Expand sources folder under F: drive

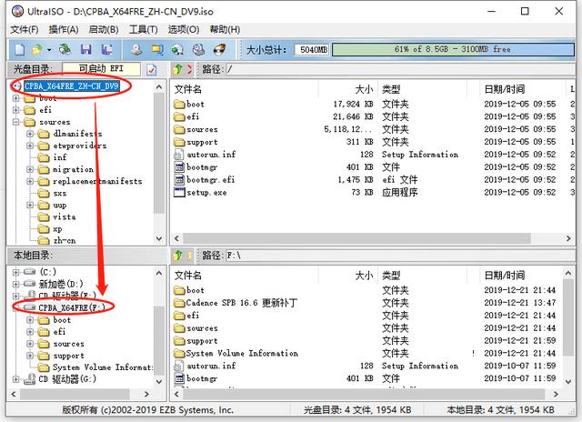(x=30, y=344)
